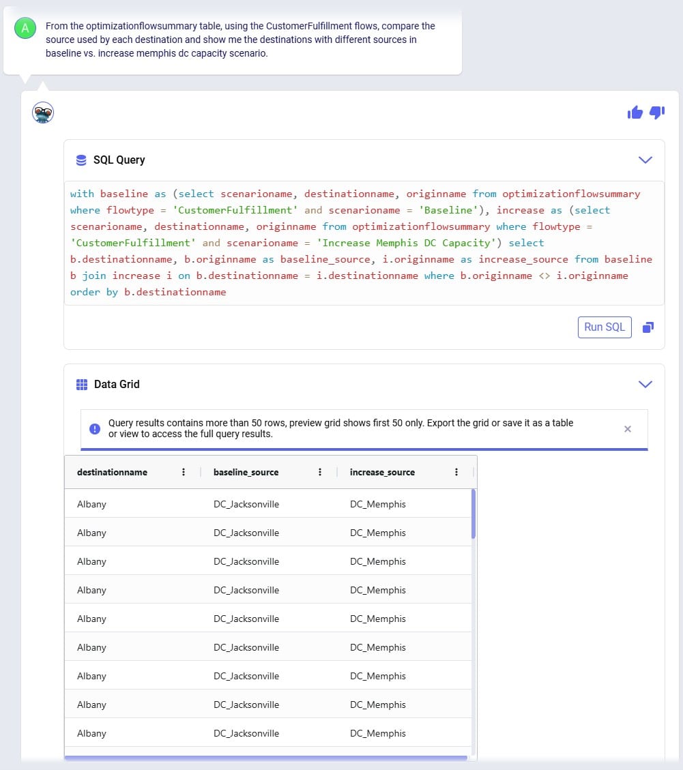Select DC_Jacksonville in the first row
Viewport: 683px width, 770px height.
246,504
